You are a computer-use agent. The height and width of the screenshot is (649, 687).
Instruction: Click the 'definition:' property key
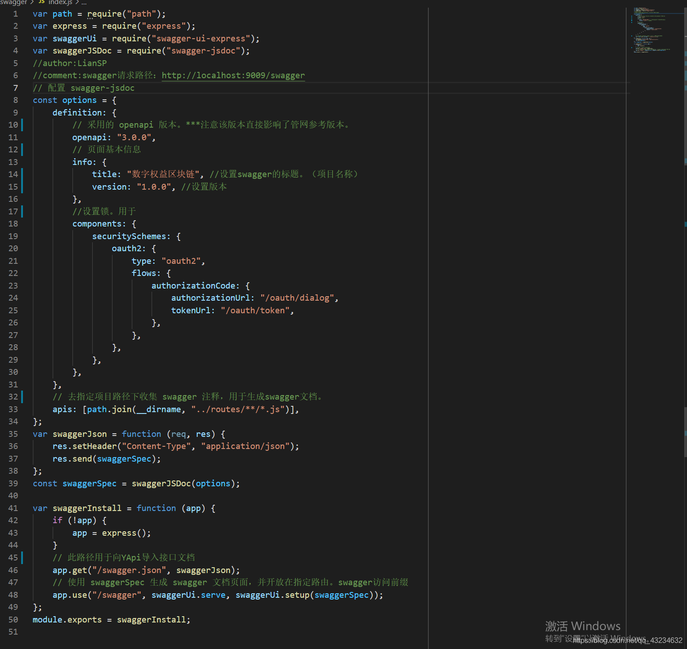(80, 113)
